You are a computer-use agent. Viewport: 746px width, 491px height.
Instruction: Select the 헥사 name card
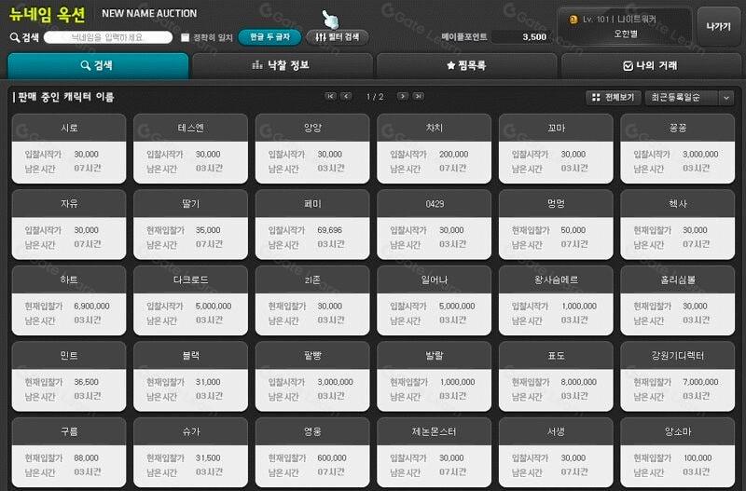pyautogui.click(x=678, y=225)
